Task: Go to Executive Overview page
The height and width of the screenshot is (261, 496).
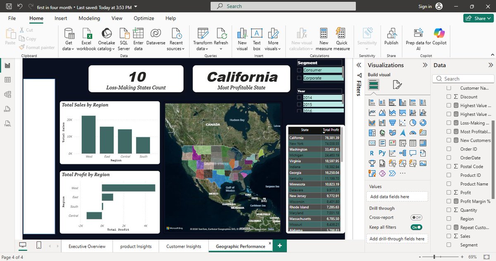Action: 87,247
